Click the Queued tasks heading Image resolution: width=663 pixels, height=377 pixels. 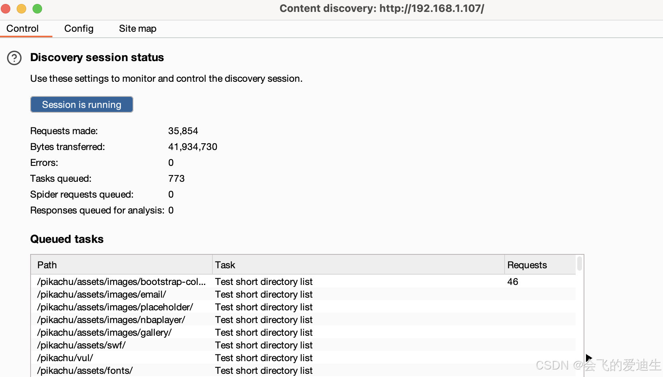pyautogui.click(x=67, y=239)
